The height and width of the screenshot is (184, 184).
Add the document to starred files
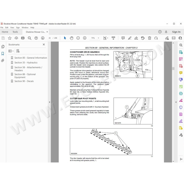point(10,38)
